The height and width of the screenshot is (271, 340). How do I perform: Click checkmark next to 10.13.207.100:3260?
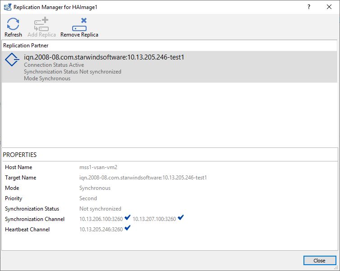[x=181, y=217]
